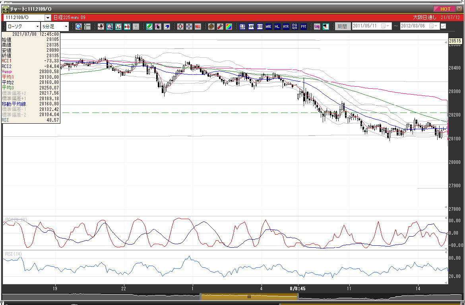Click the RSI 48.57 row in data panel

pos(30,120)
